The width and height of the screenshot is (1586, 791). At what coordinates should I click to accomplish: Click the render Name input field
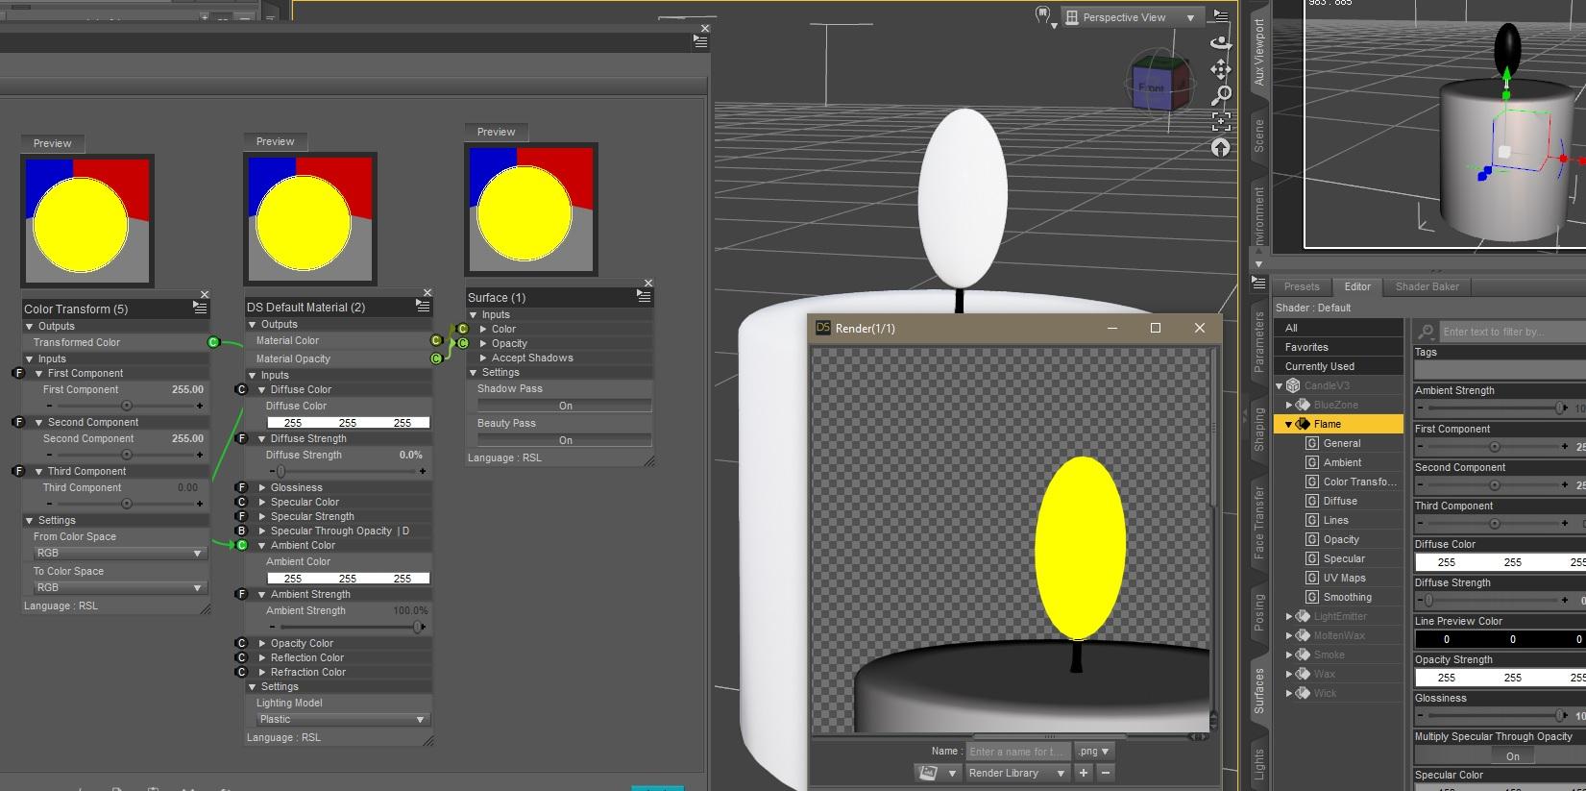coord(1016,752)
